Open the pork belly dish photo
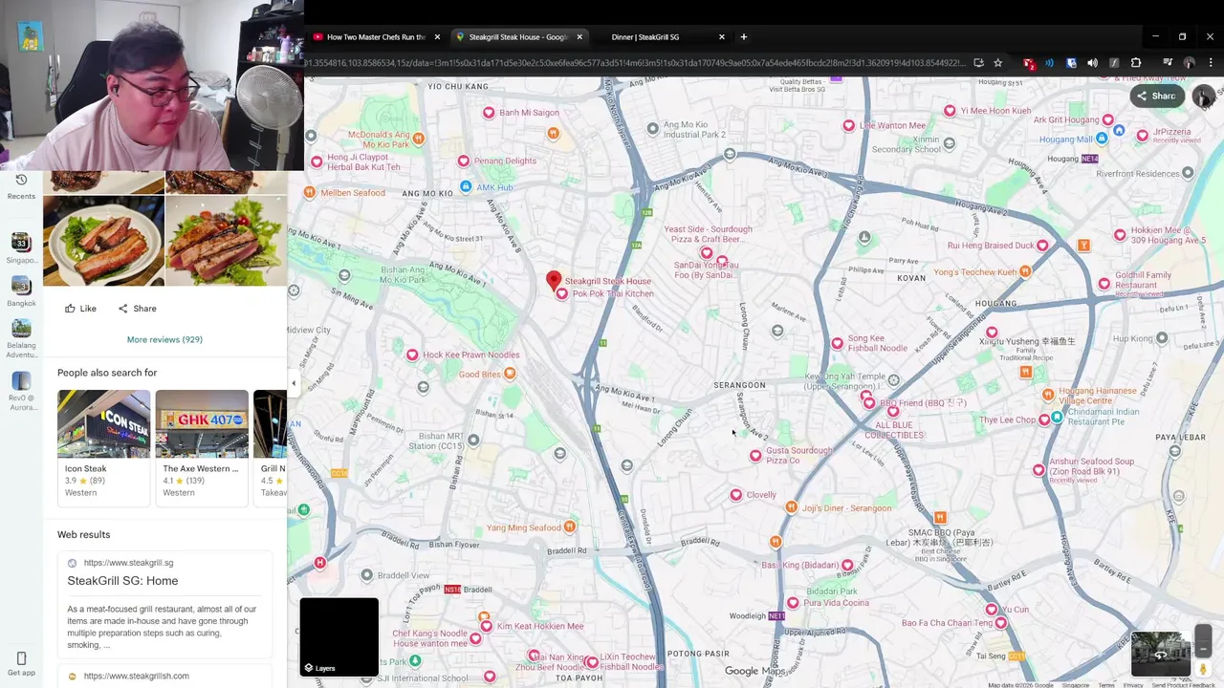 coord(103,241)
